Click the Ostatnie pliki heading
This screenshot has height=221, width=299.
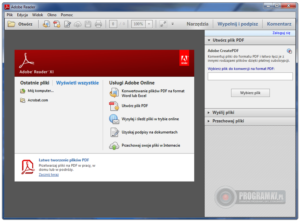(35, 83)
